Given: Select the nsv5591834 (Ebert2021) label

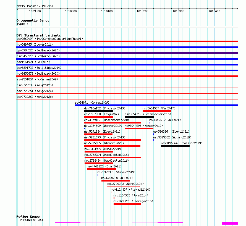Looking at the screenshot, I should pos(102,132).
